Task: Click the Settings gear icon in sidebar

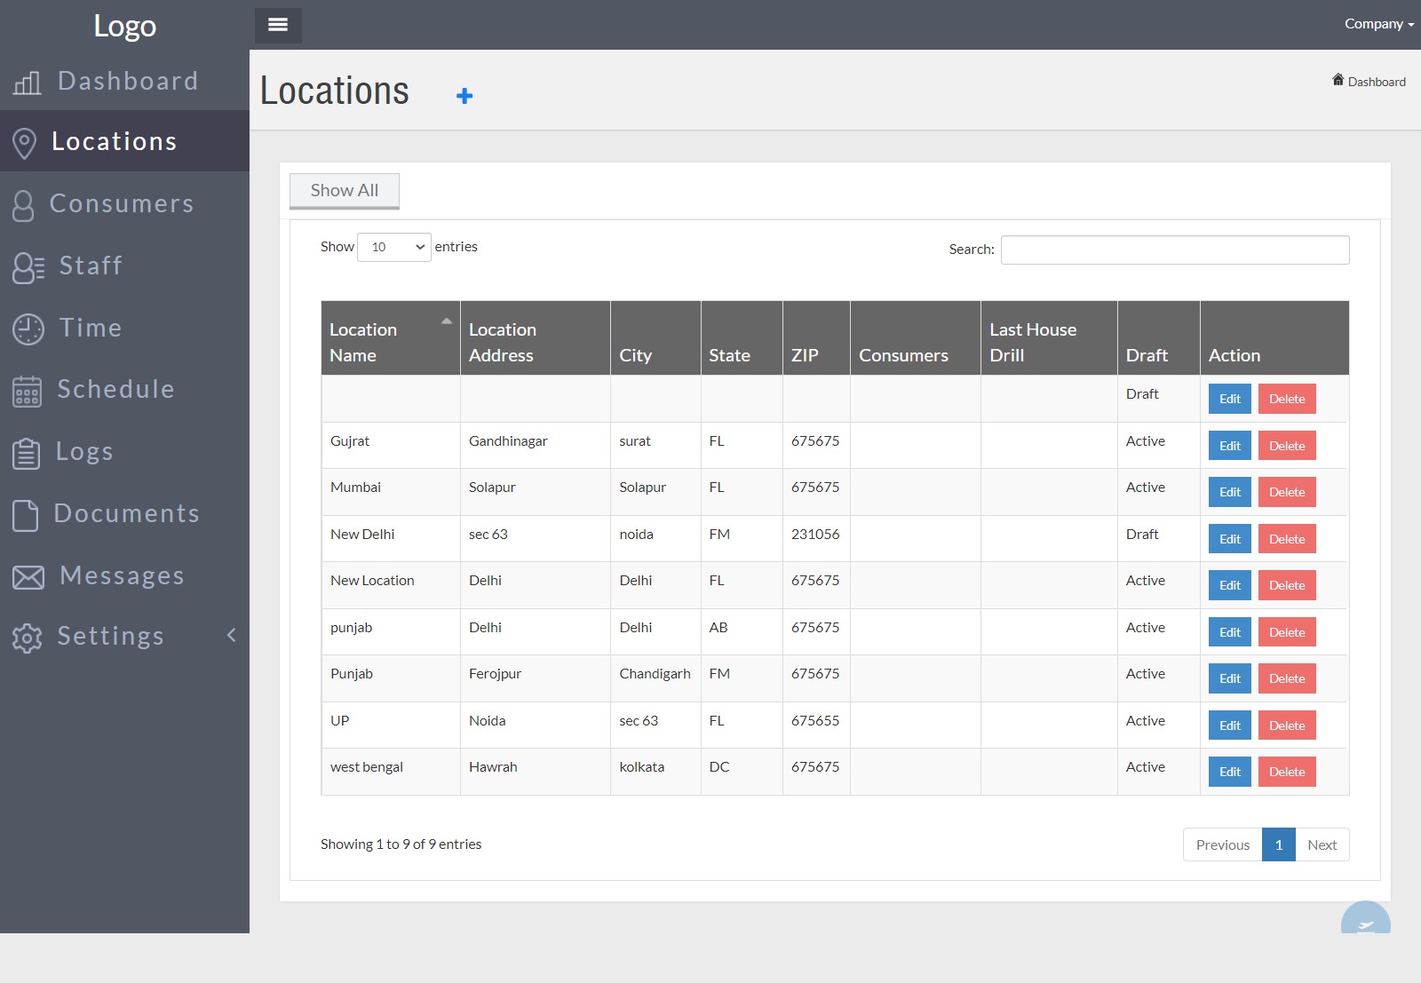Action: click(x=28, y=638)
